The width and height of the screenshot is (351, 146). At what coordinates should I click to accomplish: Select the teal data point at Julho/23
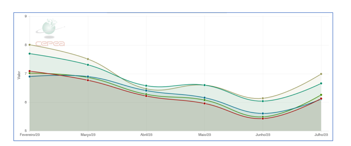click(321, 83)
